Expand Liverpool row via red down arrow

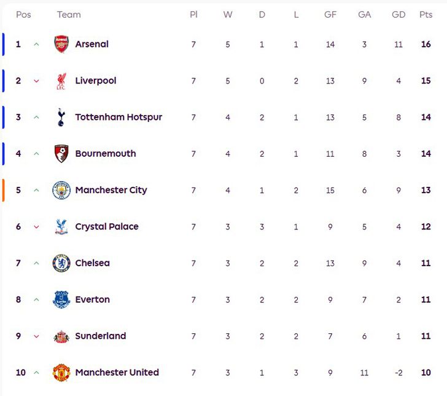tap(36, 81)
